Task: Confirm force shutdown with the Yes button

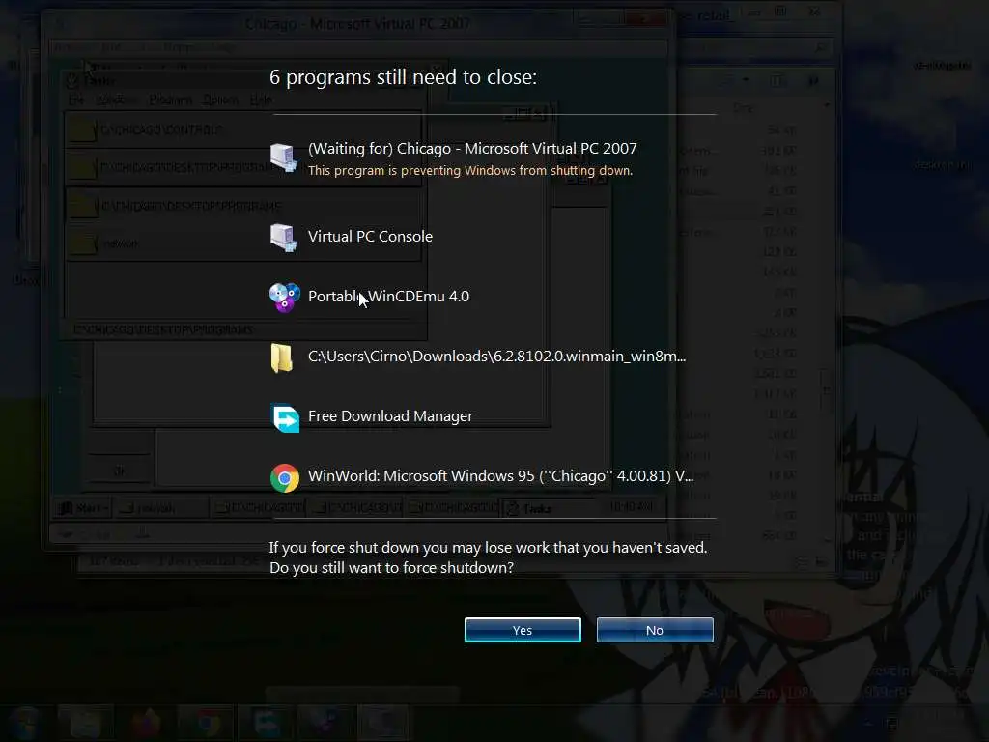Action: 523,630
